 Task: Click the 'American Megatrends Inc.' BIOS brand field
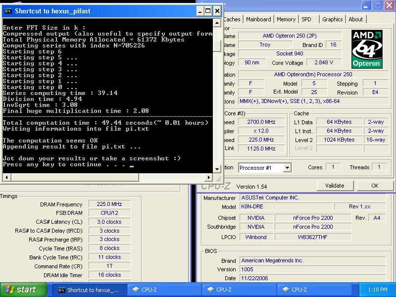(313, 261)
